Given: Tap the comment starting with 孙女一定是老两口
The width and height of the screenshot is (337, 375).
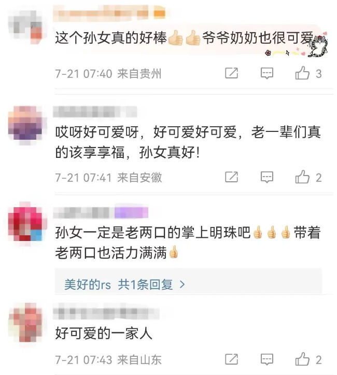Looking at the screenshot, I should pos(188,242).
